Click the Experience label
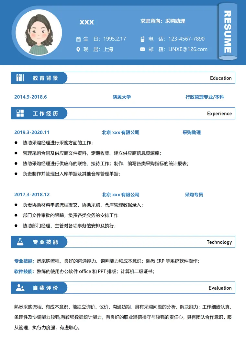Viewport: 246px width, 349px height. (x=219, y=114)
